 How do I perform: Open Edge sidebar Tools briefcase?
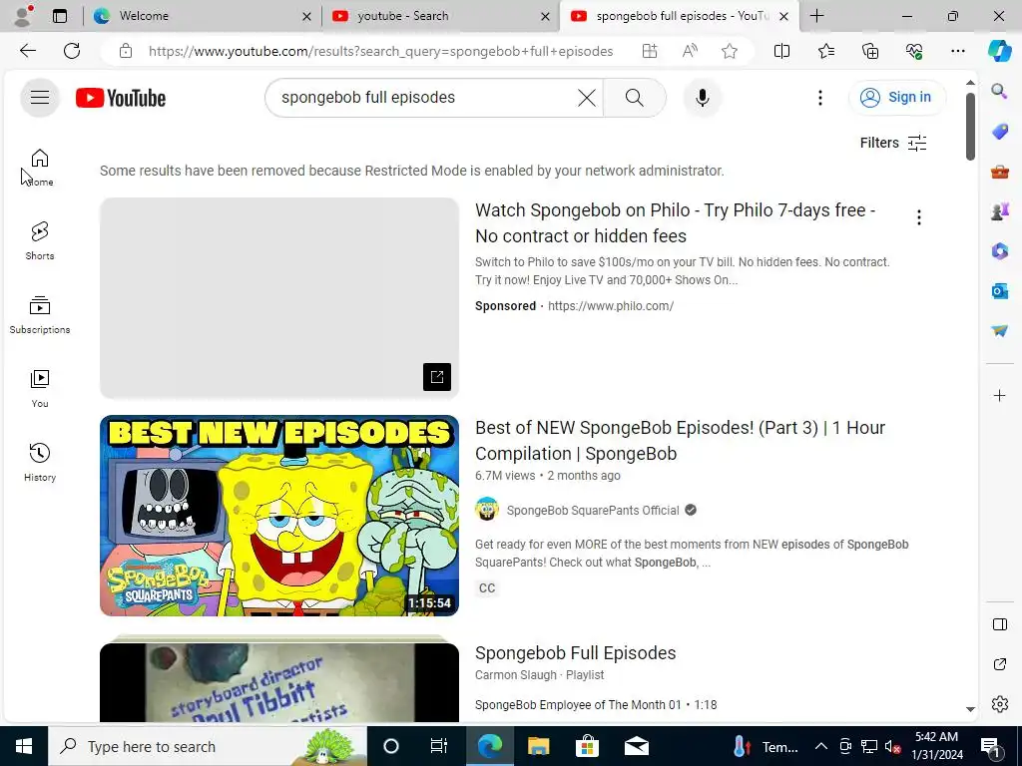999,172
